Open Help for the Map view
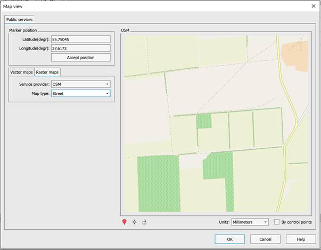321x250 pixels. 301,239
